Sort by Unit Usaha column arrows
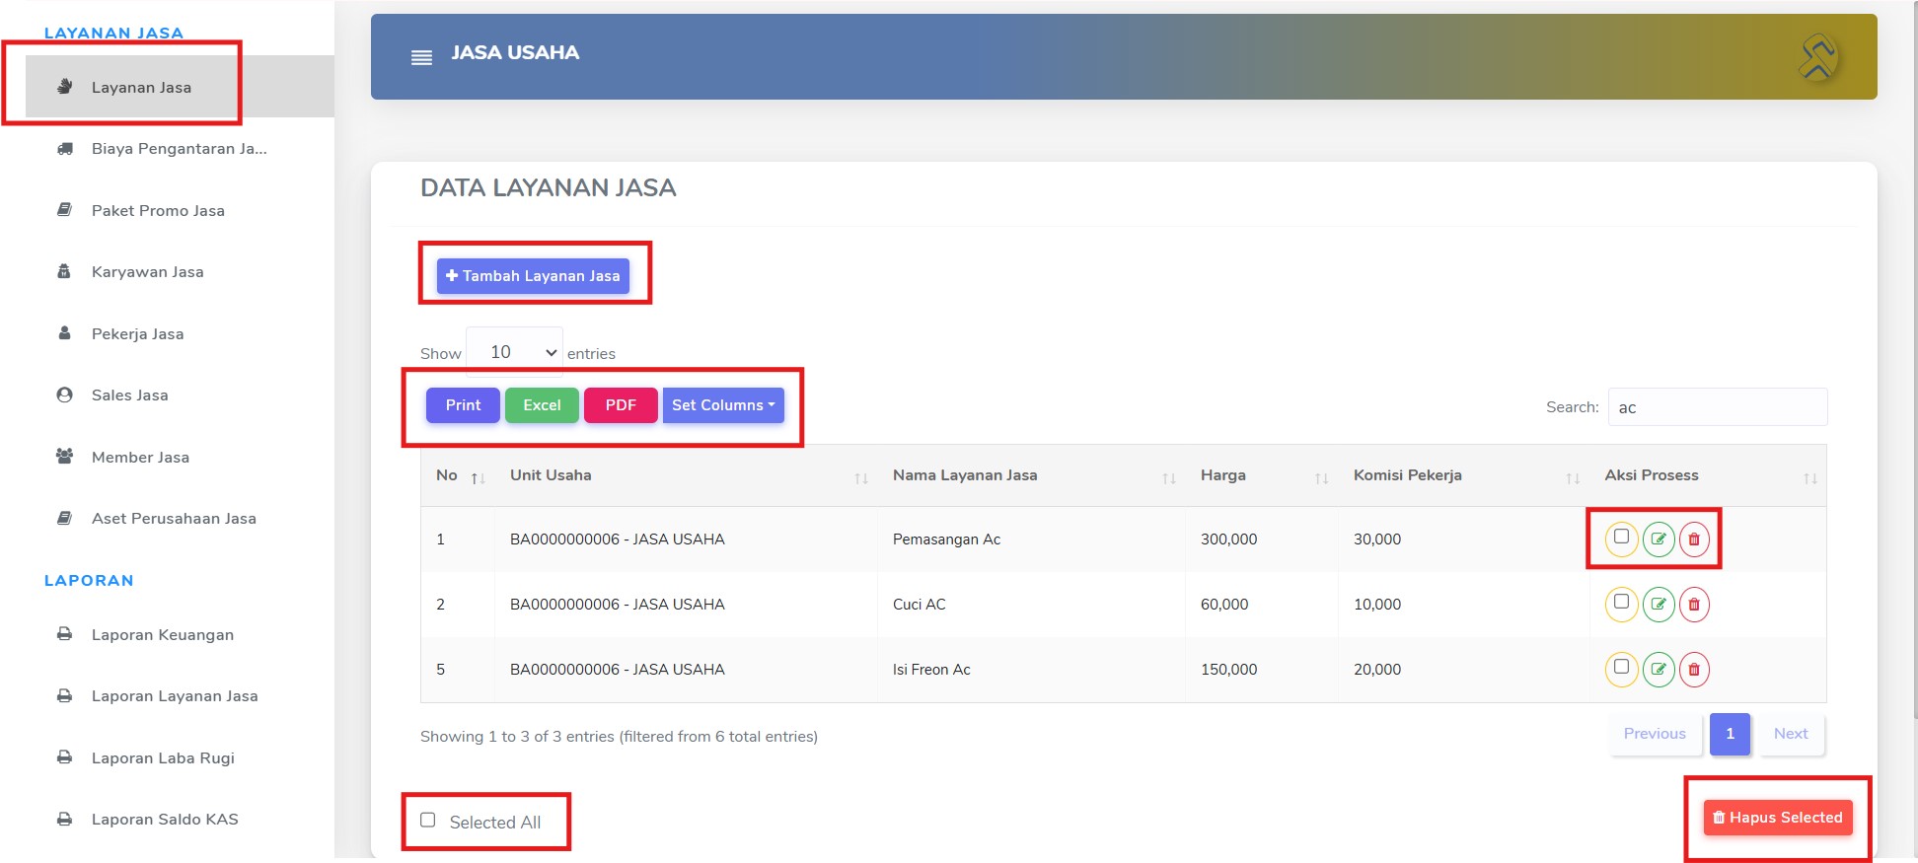The image size is (1918, 863). [x=861, y=478]
